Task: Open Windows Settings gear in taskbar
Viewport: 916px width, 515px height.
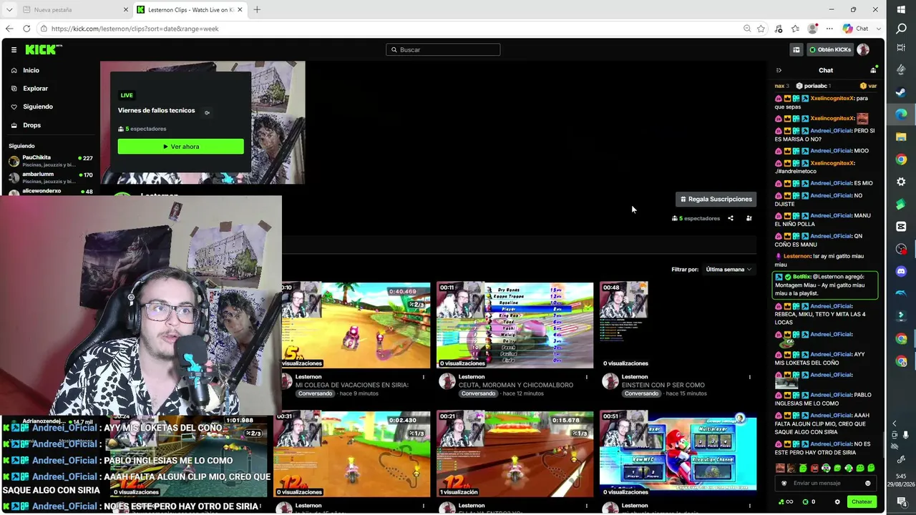Action: coord(901,182)
